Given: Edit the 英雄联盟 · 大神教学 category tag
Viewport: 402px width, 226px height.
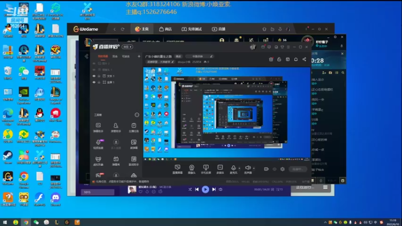Looking at the screenshot, I should point(160,62).
